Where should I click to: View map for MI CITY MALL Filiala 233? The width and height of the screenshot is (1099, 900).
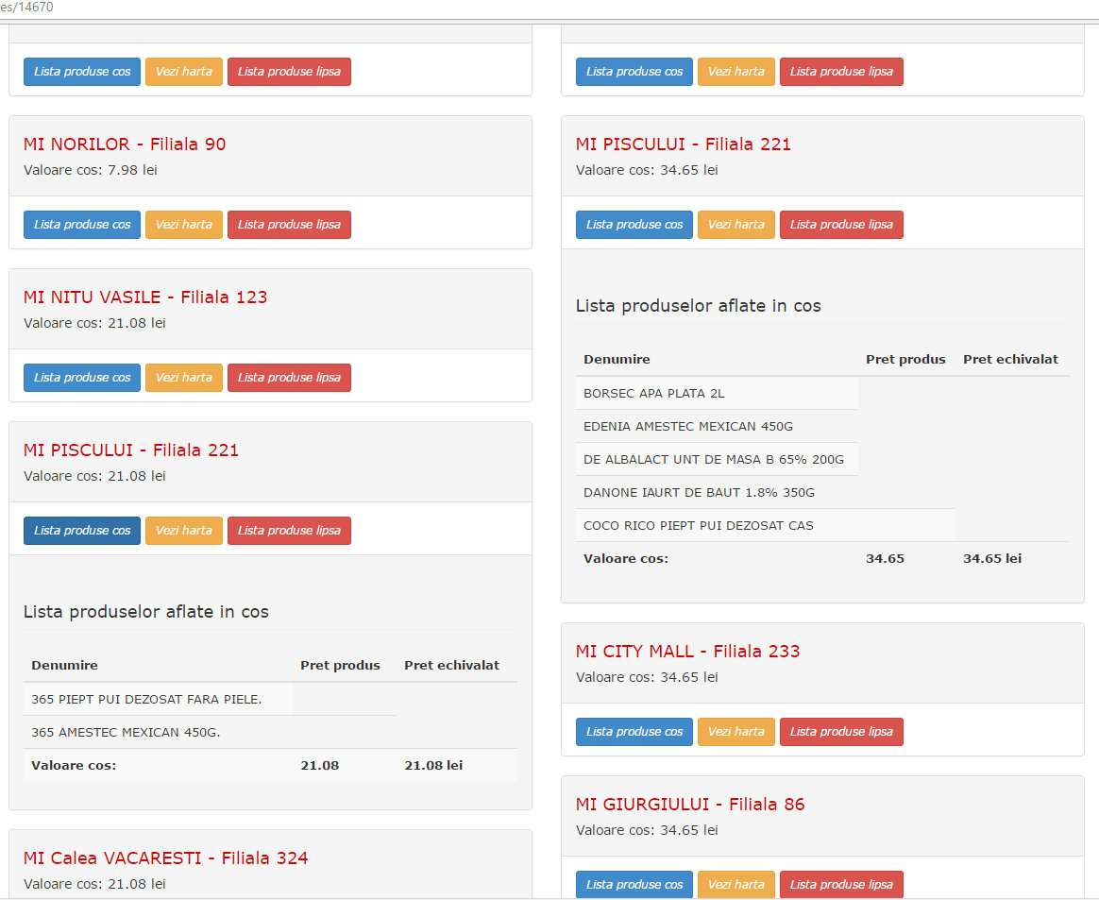pyautogui.click(x=735, y=732)
